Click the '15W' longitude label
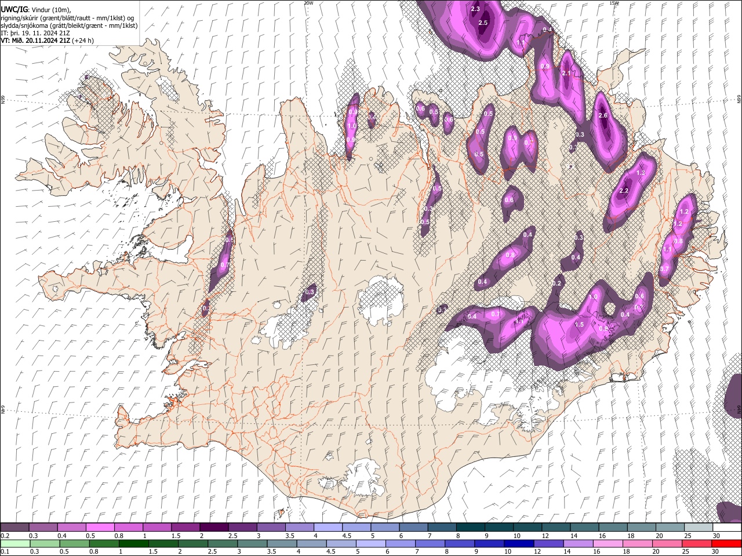The width and height of the screenshot is (742, 556). pyautogui.click(x=614, y=3)
